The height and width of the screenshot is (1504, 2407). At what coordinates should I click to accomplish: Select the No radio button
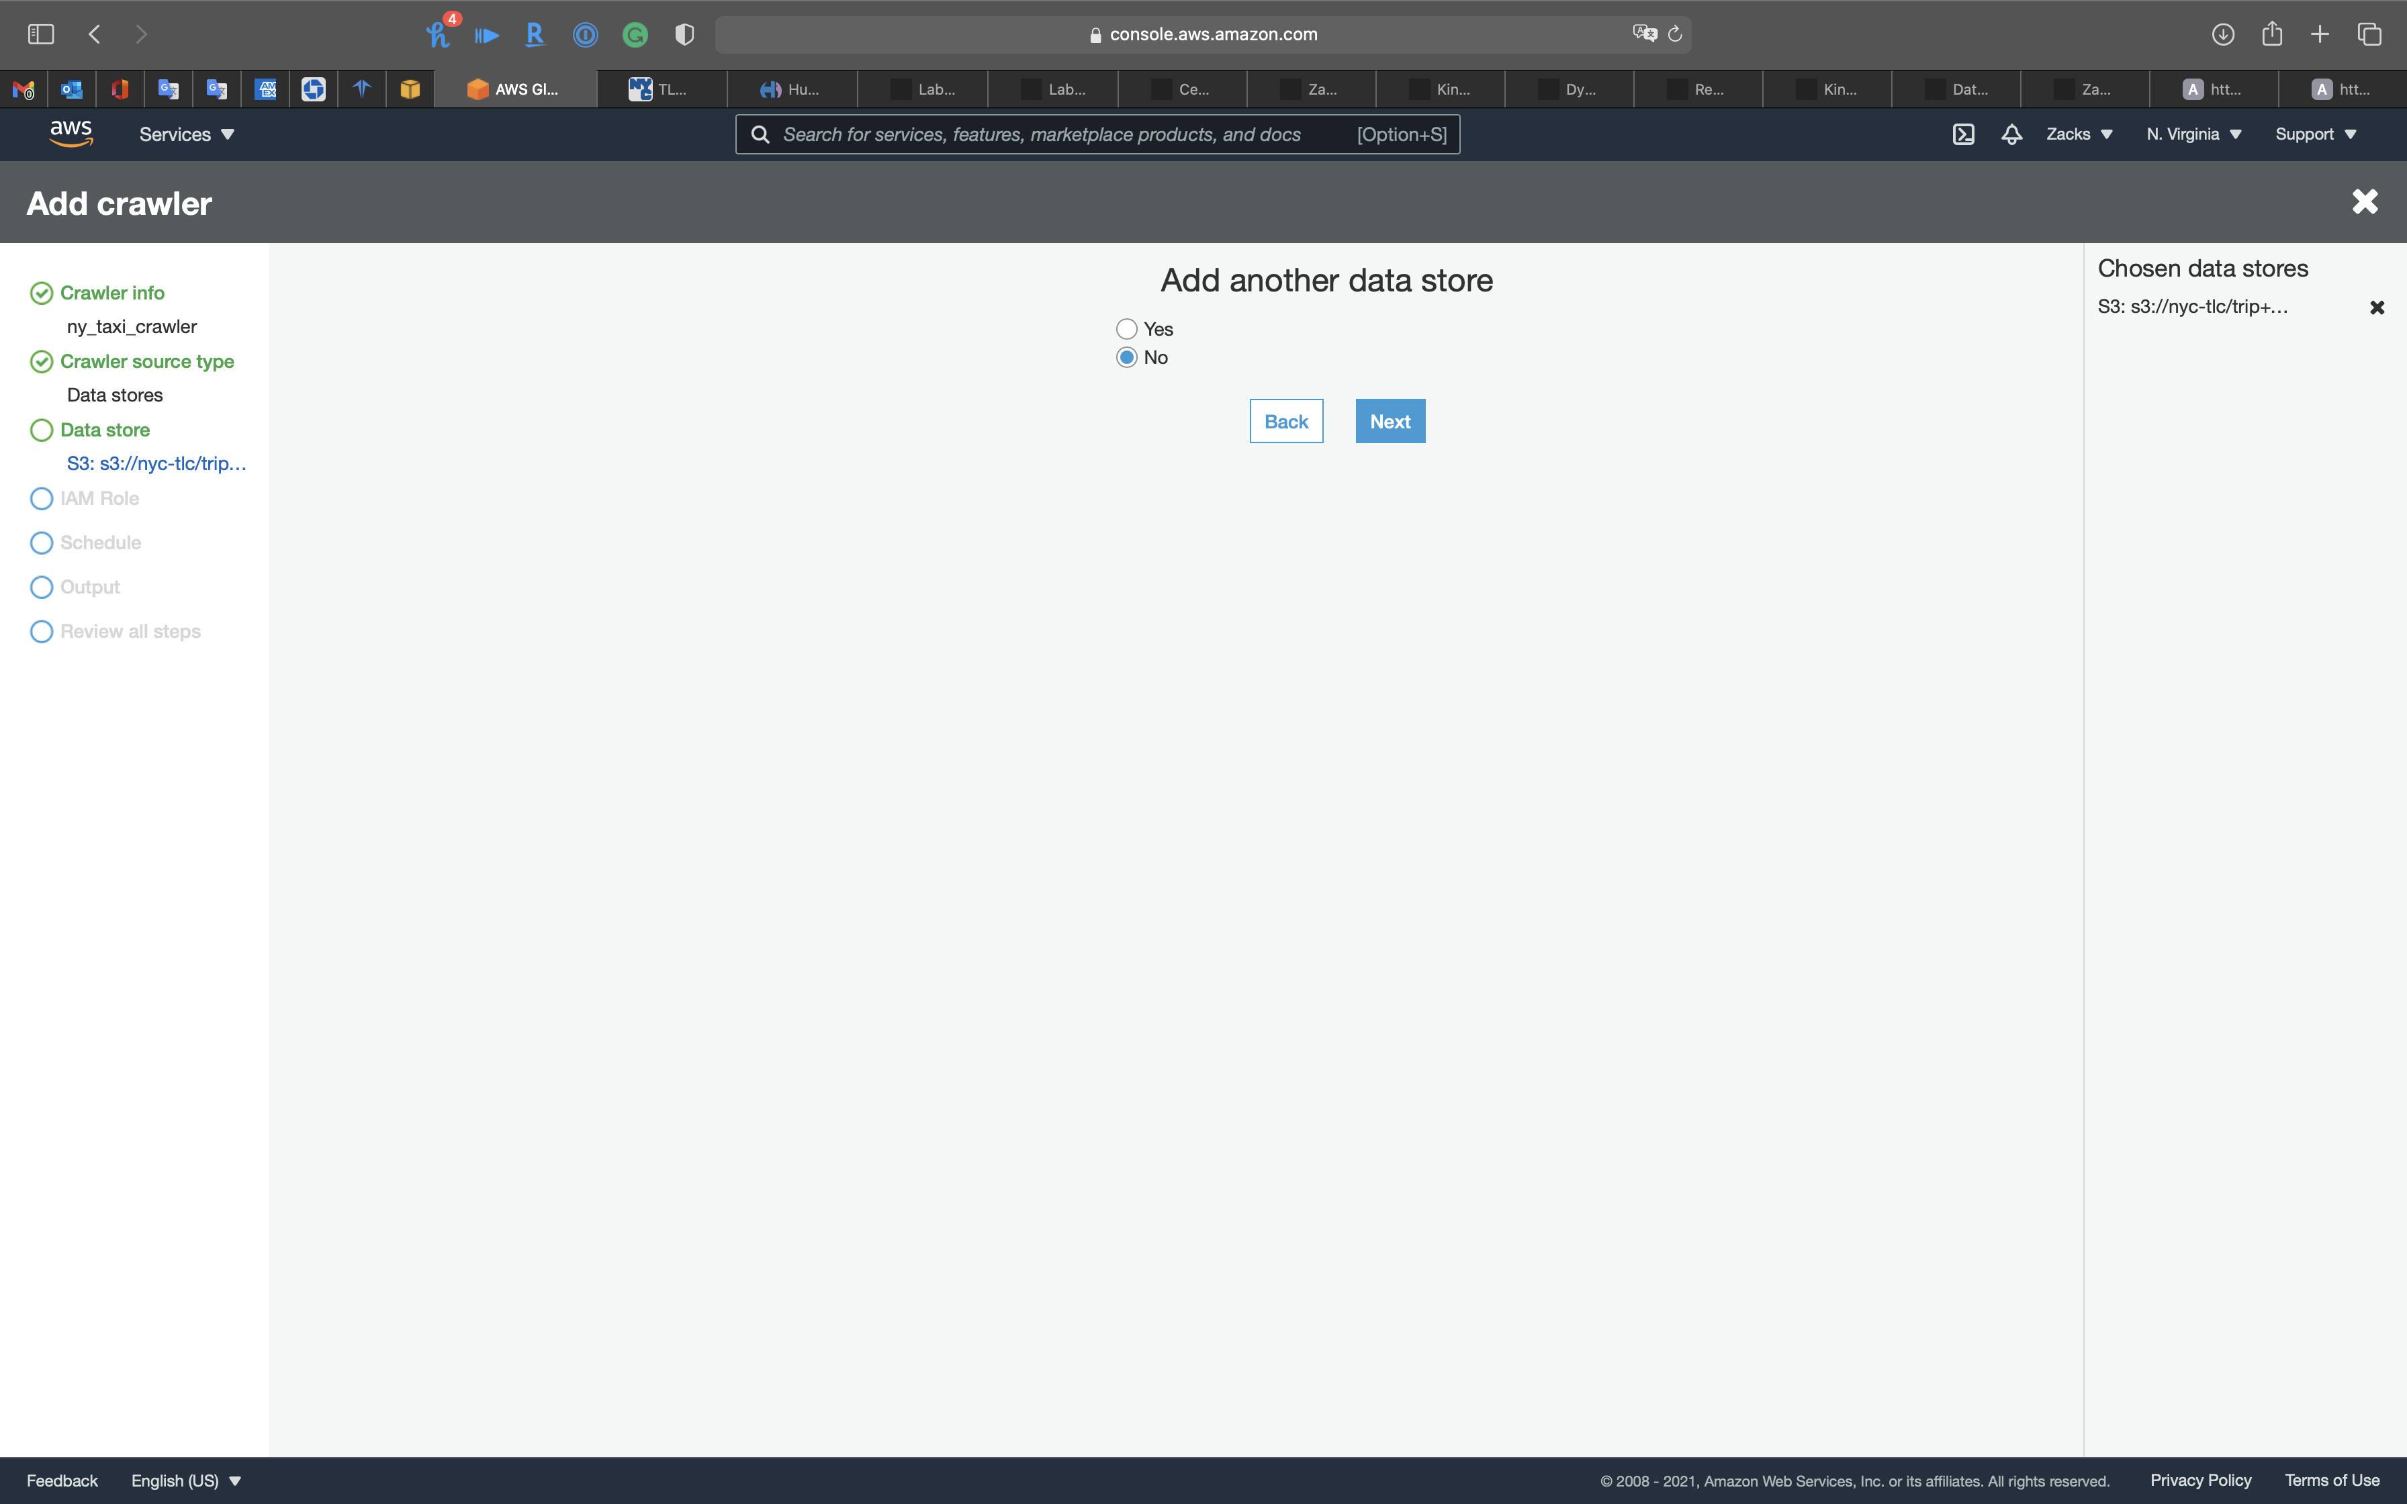(x=1126, y=357)
